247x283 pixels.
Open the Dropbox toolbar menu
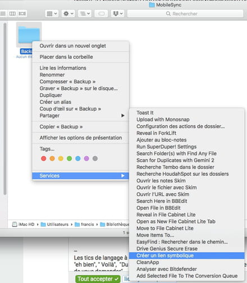(x=118, y=13)
